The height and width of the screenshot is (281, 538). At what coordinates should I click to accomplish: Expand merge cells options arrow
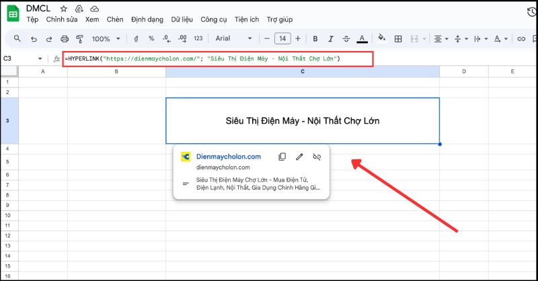click(424, 39)
